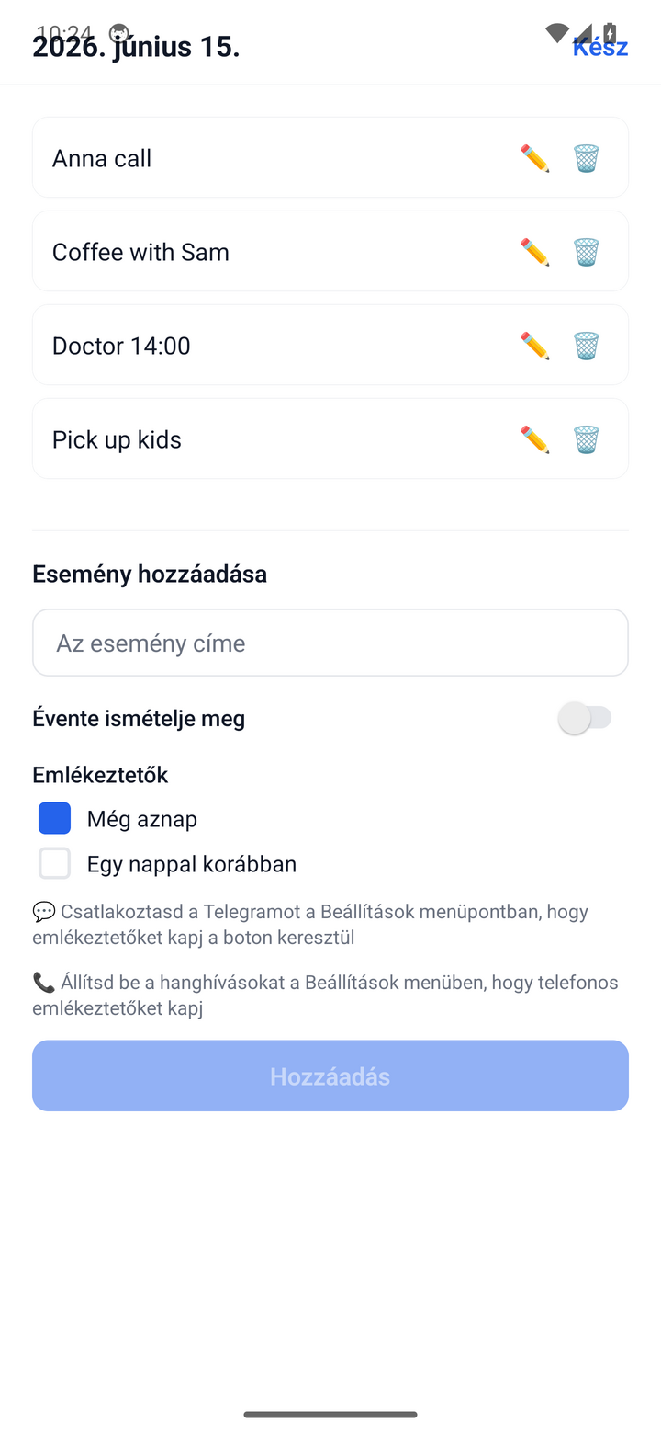Enable the Egy nappal korábban checkbox
The width and height of the screenshot is (661, 1434).
point(54,863)
